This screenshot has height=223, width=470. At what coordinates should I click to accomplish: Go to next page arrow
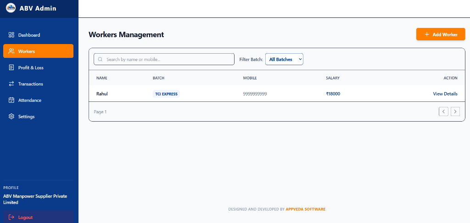click(x=455, y=111)
